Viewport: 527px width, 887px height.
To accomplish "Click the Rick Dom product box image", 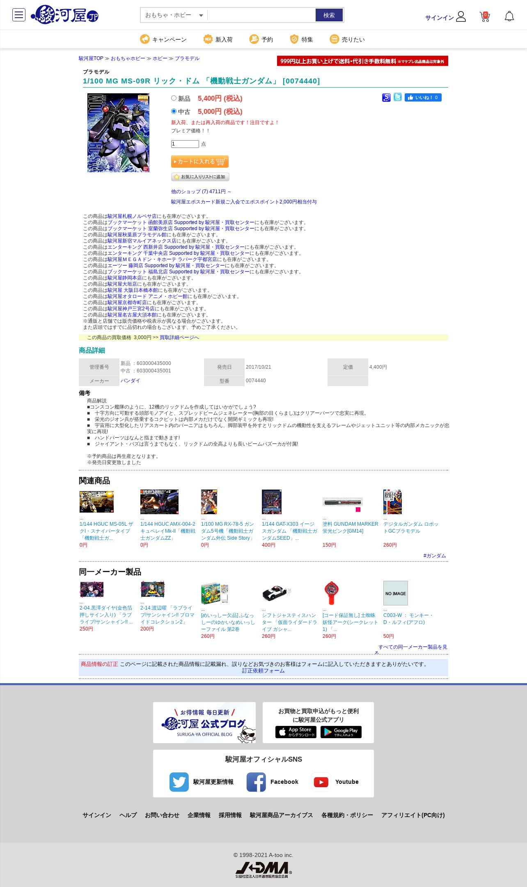I will [x=118, y=132].
